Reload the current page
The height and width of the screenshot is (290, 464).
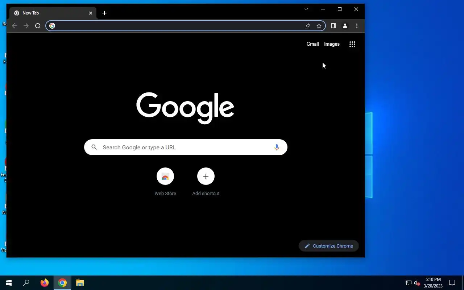(38, 26)
